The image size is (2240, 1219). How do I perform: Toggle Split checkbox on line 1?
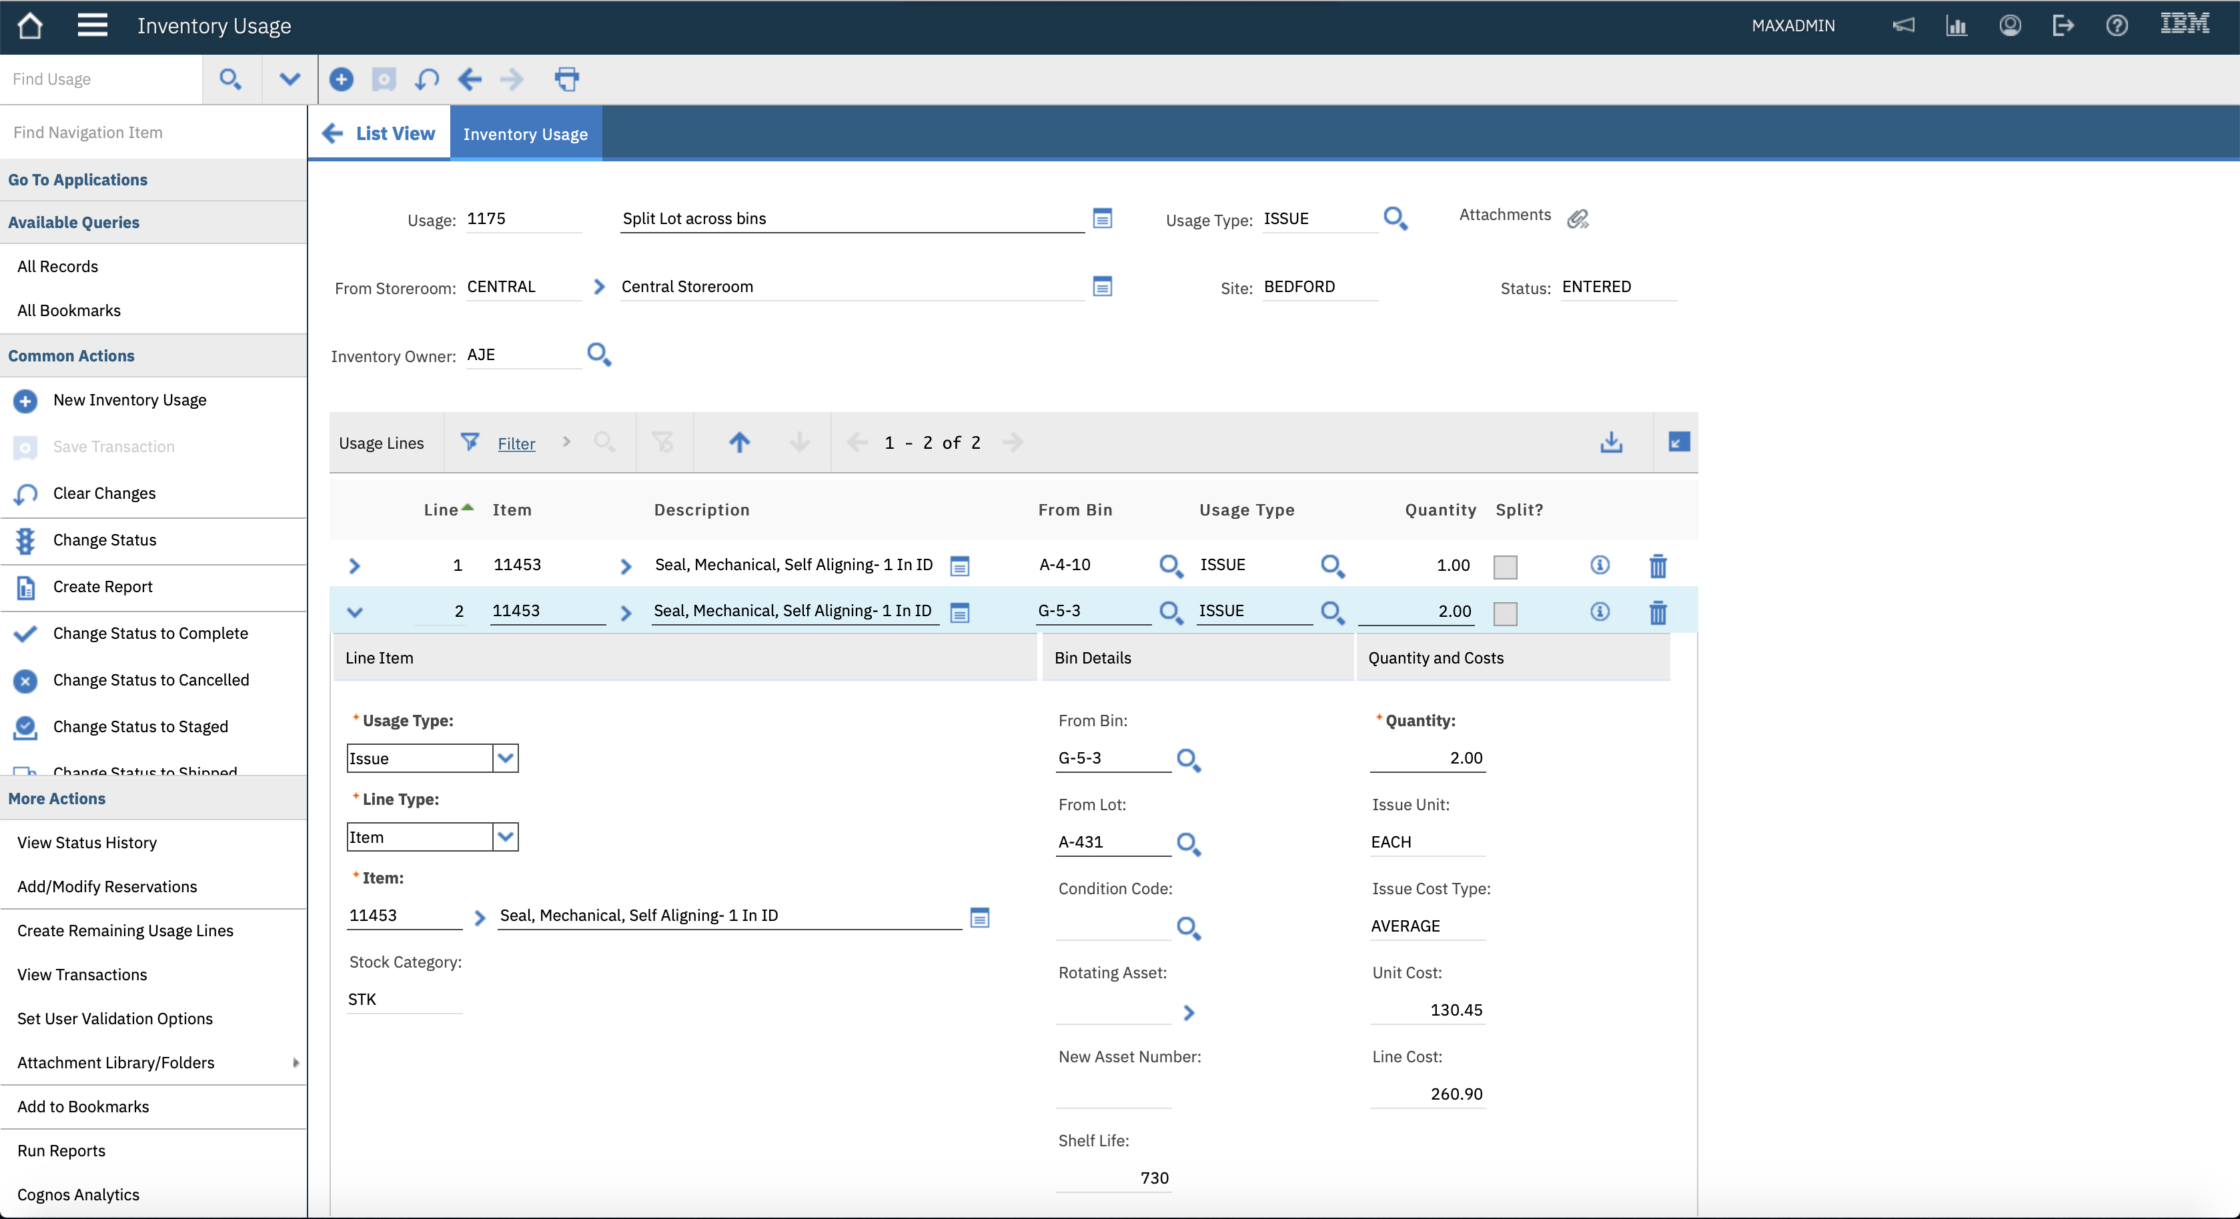[1505, 566]
